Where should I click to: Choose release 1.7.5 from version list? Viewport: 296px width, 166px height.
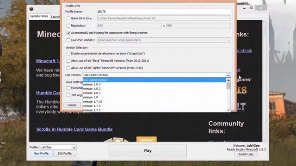[x=154, y=110]
